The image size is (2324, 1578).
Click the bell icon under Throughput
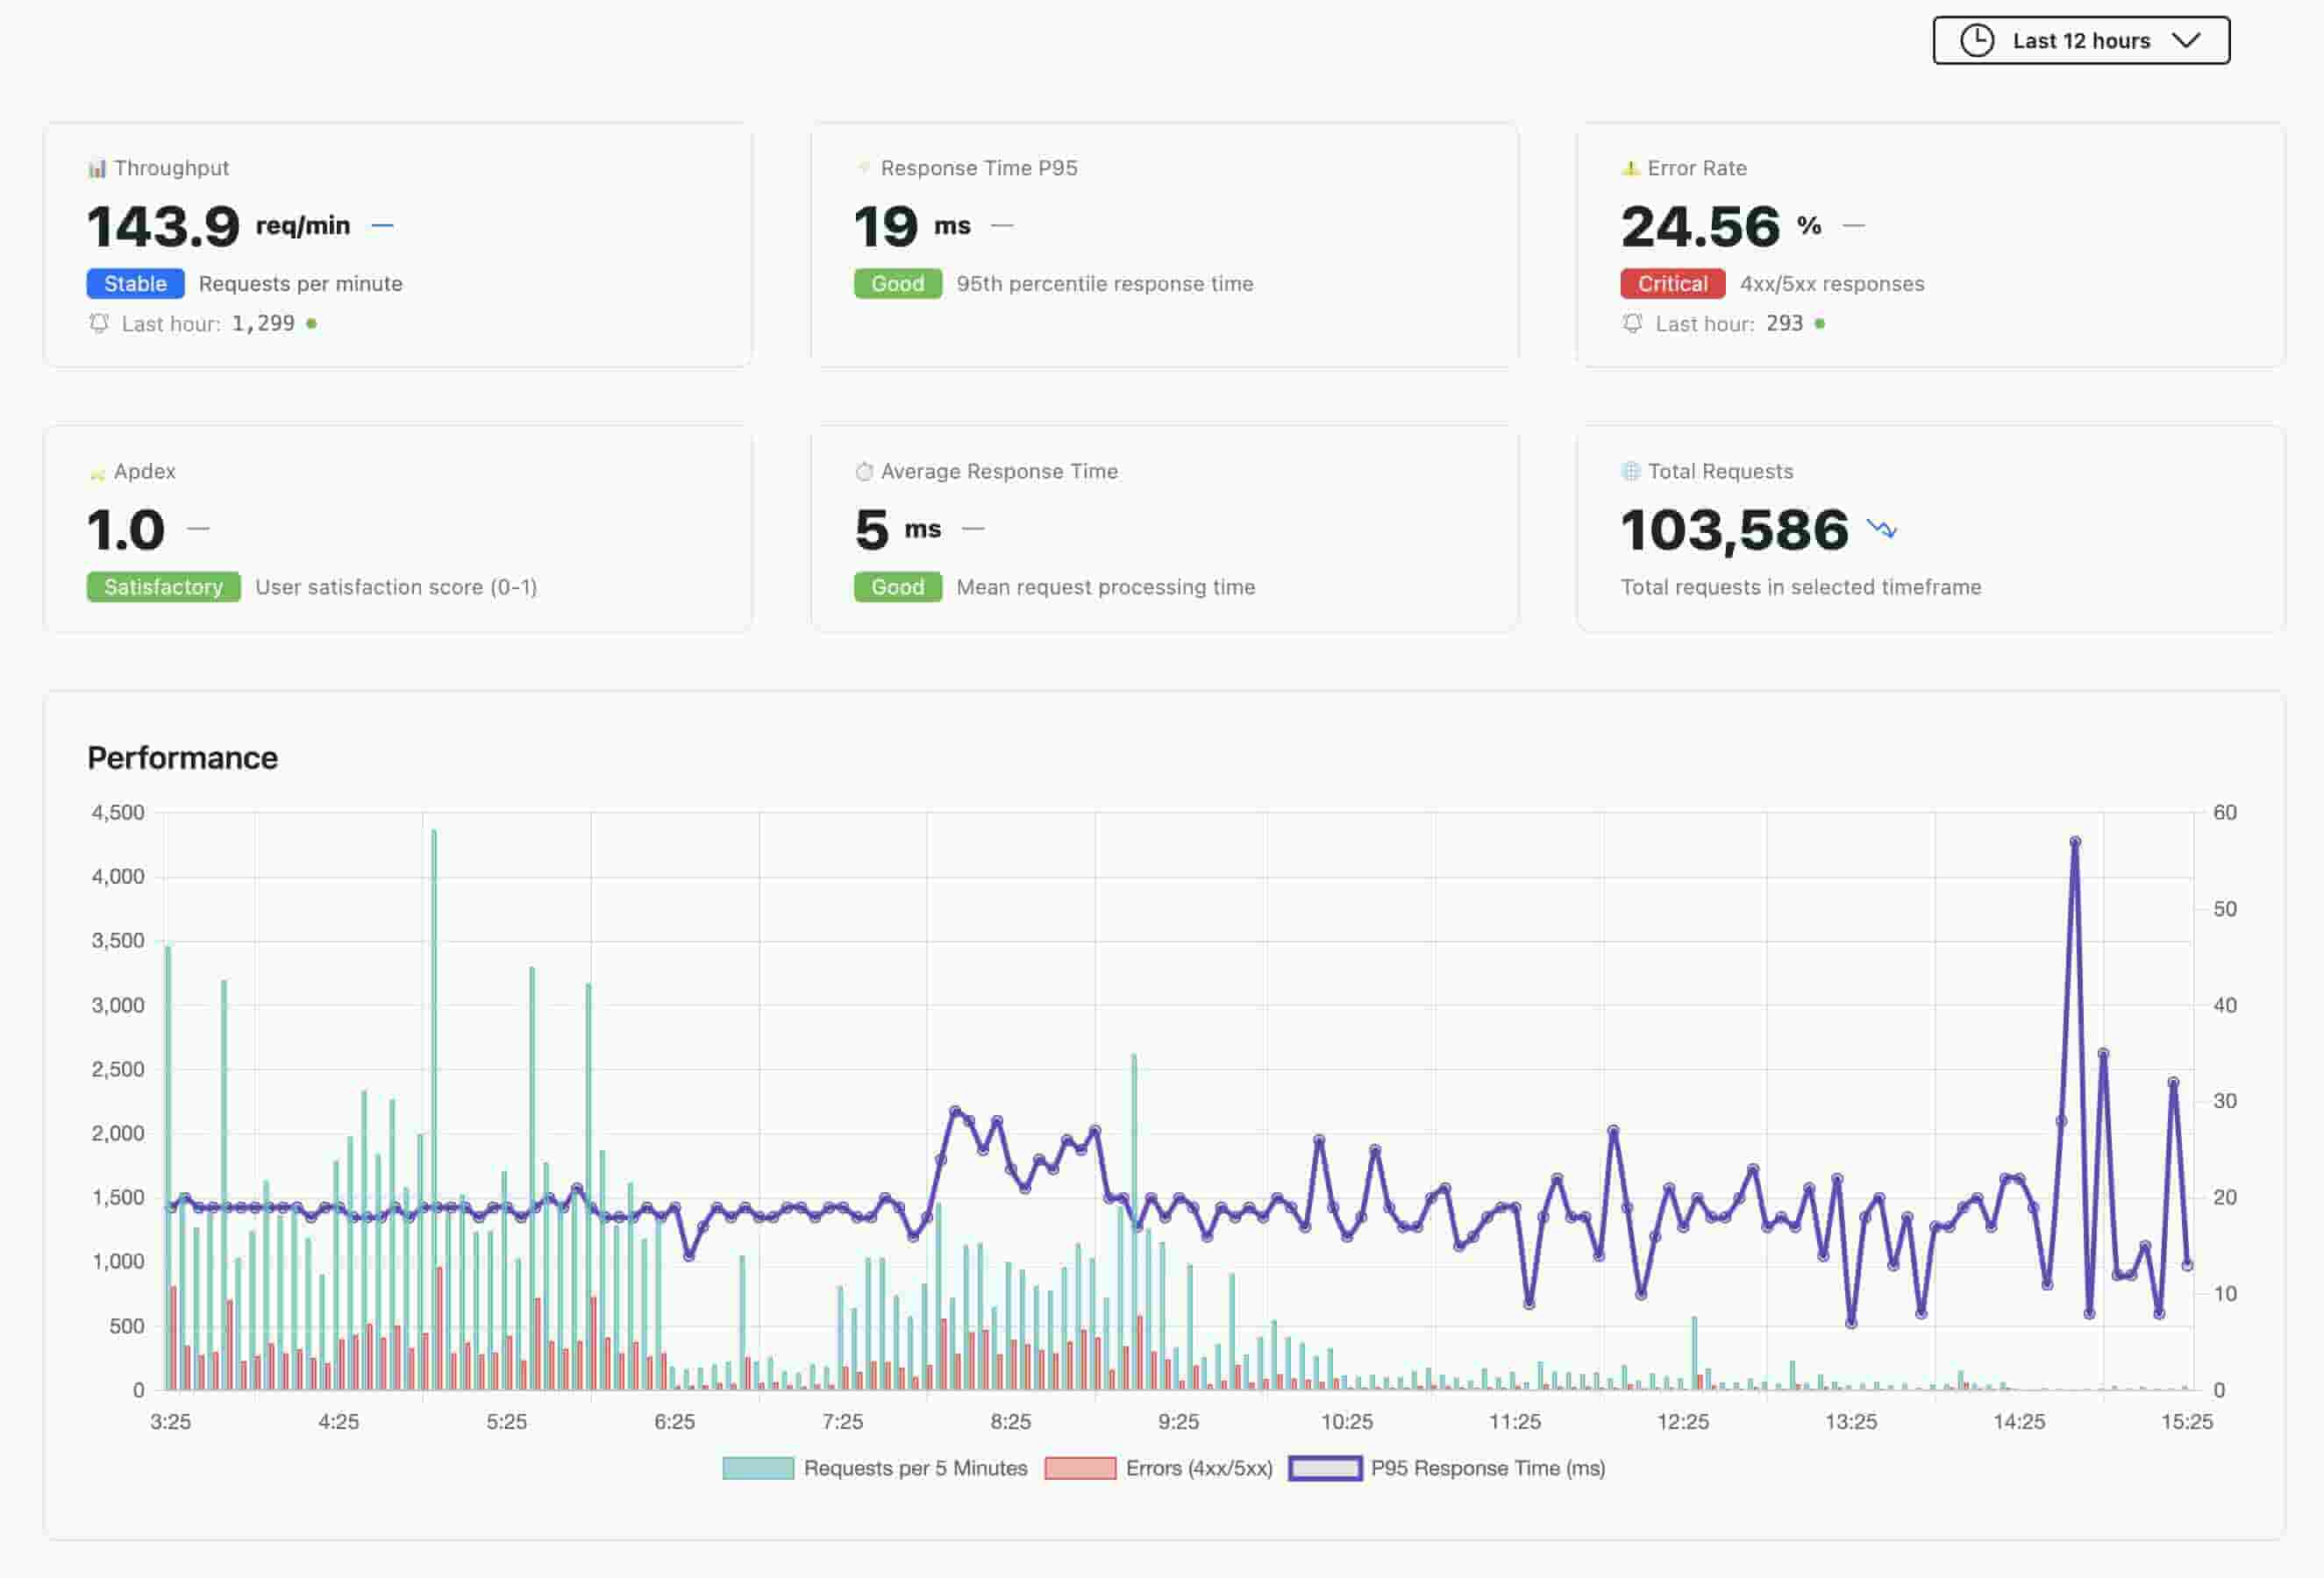point(98,323)
